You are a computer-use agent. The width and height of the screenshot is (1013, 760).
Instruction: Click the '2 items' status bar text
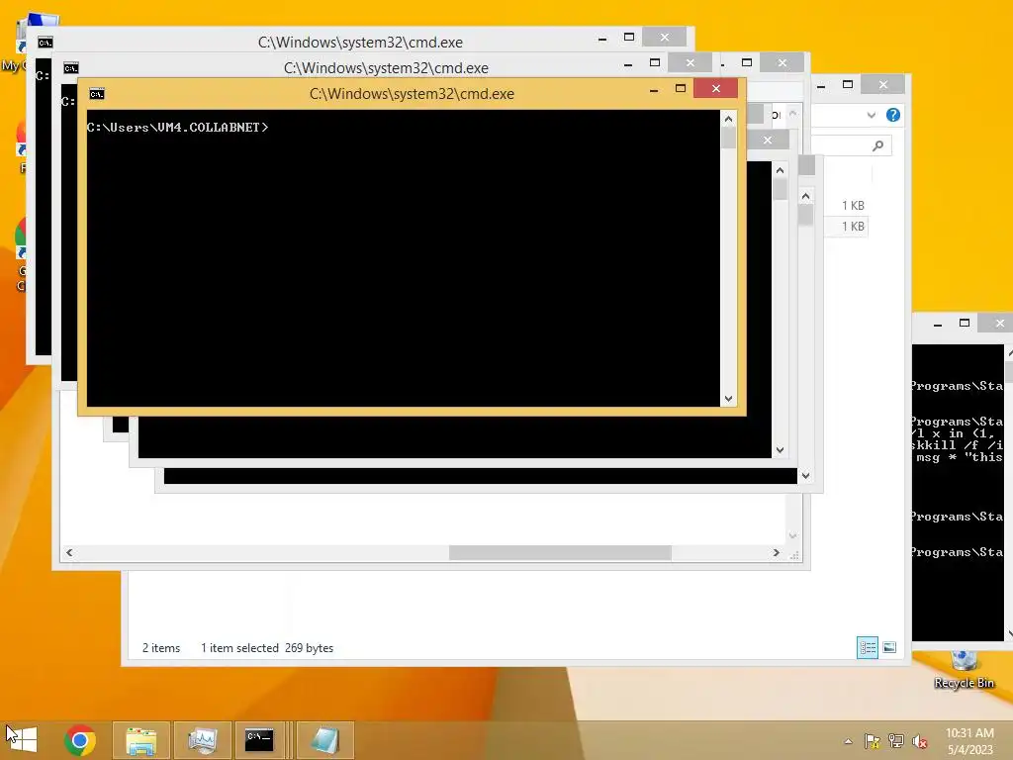pyautogui.click(x=161, y=647)
